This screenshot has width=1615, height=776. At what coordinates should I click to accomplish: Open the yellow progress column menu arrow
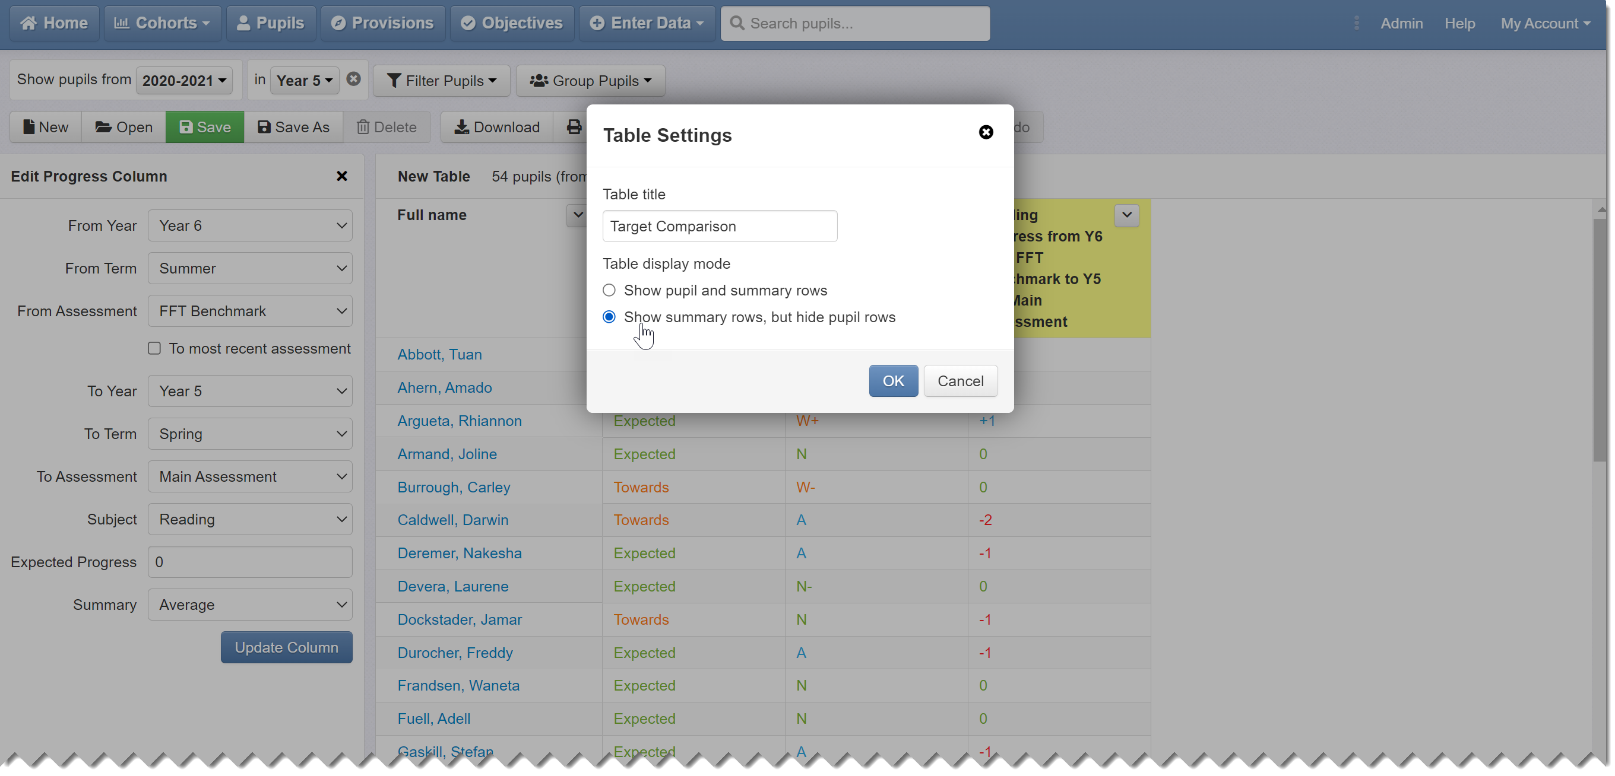coord(1126,215)
